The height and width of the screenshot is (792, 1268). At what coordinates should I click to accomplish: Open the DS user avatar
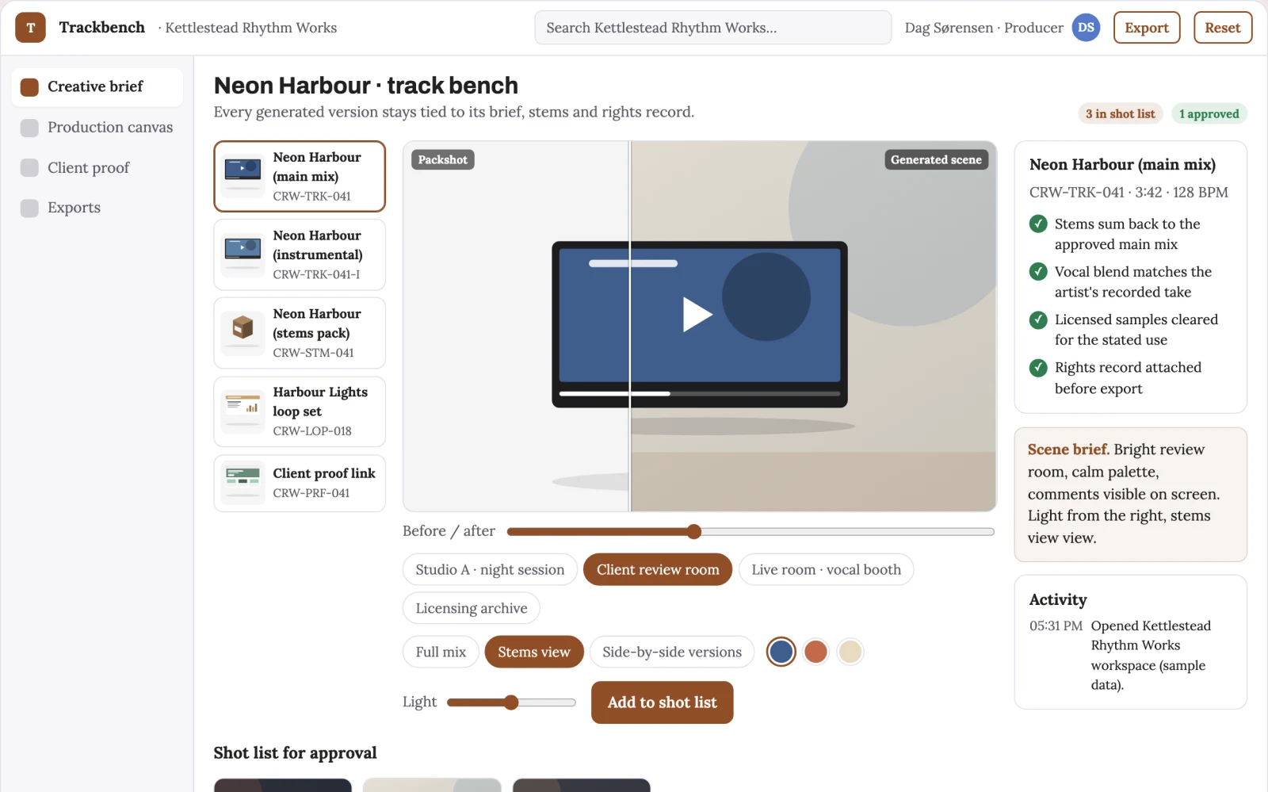1086,28
